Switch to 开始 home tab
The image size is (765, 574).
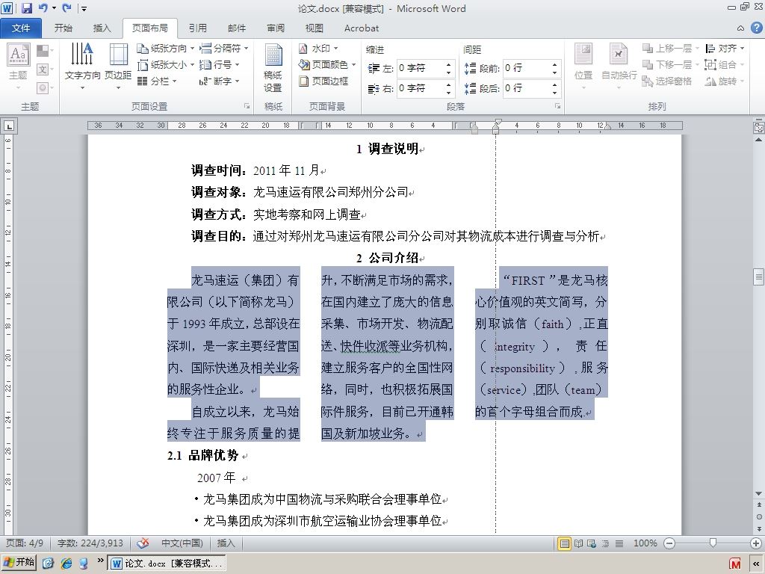63,28
